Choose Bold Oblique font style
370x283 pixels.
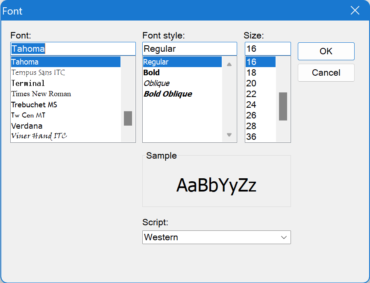(168, 94)
